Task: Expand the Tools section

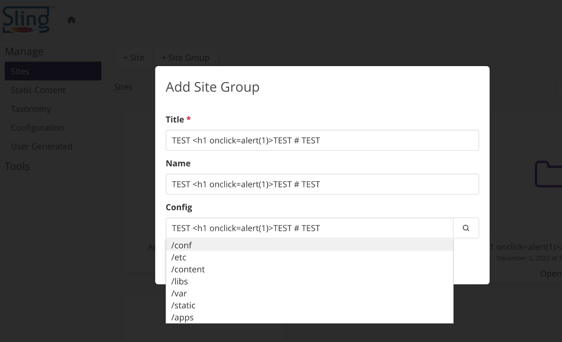Action: [x=17, y=166]
